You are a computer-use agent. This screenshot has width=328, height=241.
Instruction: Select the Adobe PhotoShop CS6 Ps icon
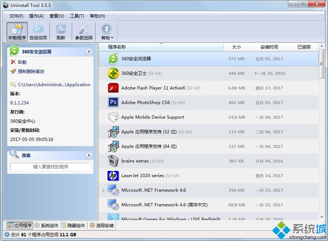point(113,102)
